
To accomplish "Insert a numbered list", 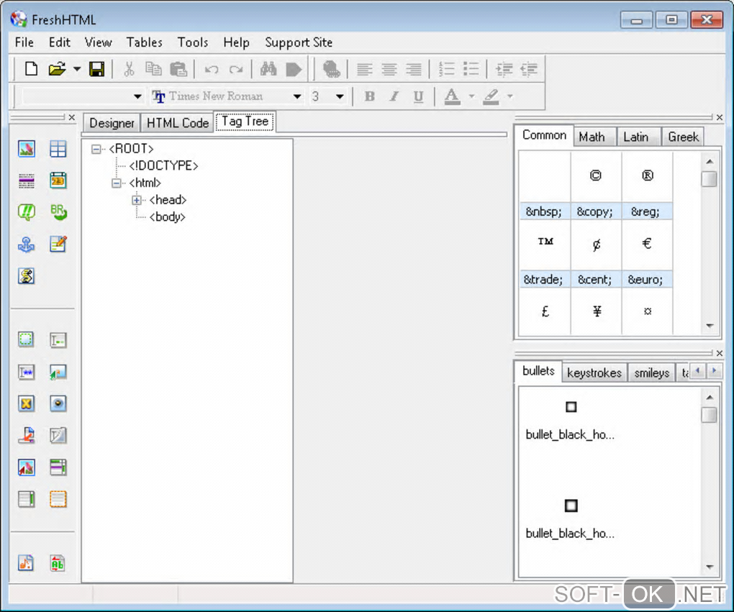I will pyautogui.click(x=447, y=69).
